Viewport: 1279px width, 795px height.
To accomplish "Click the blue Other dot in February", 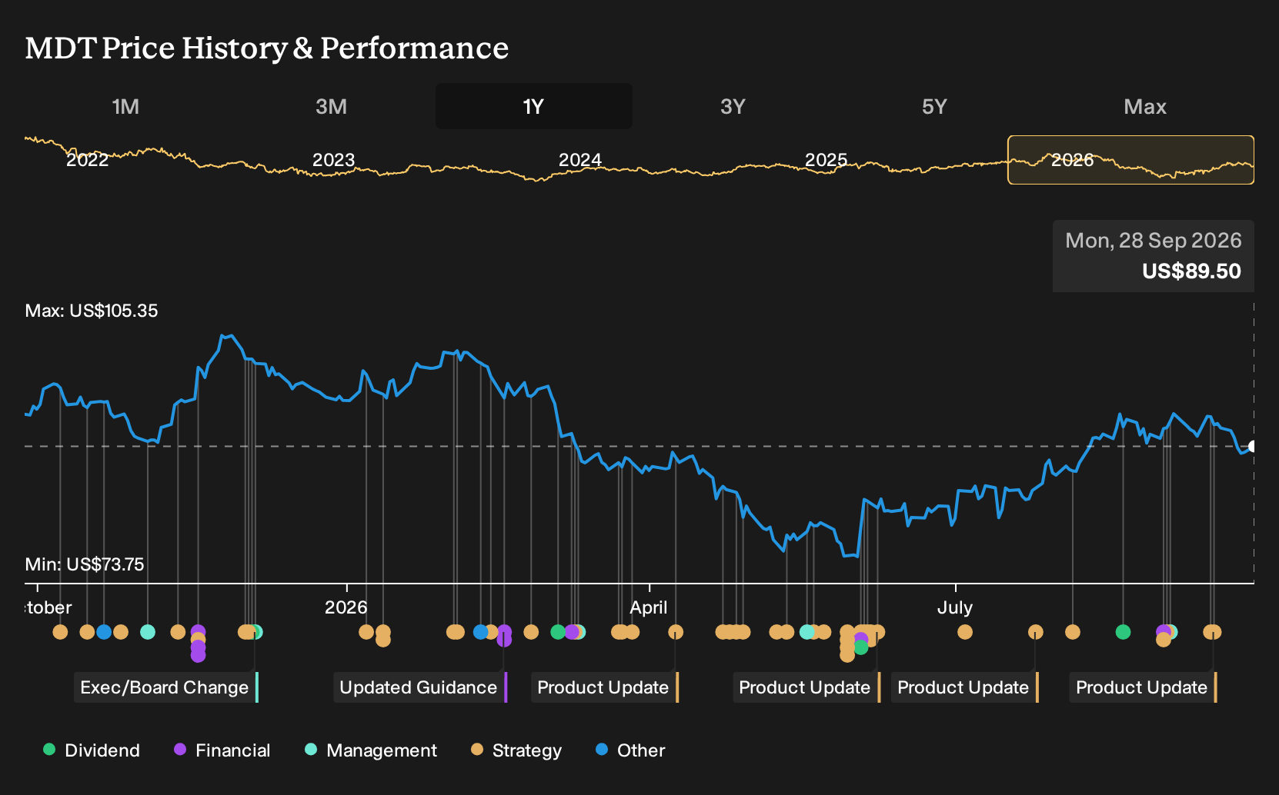I will point(481,632).
